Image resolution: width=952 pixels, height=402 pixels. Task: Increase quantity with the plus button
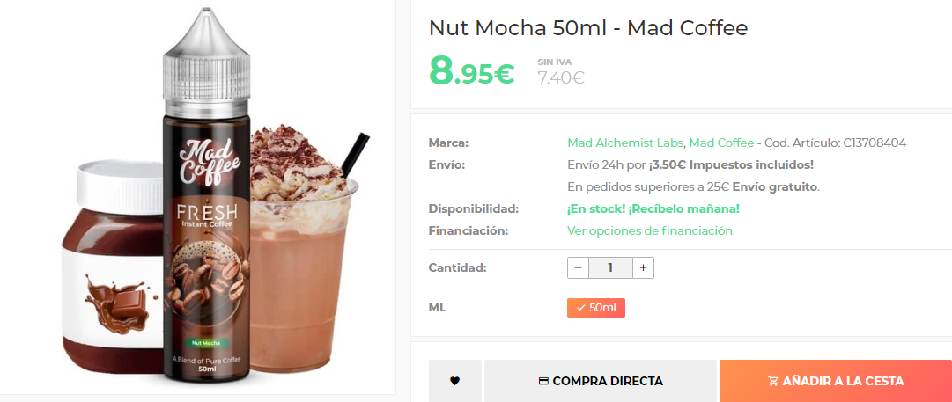tap(643, 267)
